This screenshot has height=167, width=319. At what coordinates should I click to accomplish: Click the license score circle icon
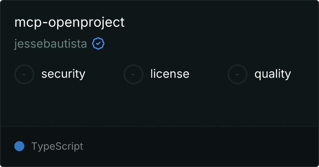(133, 74)
